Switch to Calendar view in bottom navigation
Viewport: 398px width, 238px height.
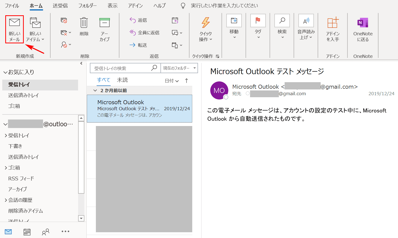tap(27, 232)
